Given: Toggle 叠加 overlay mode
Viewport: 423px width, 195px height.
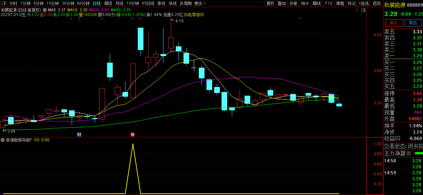Looking at the screenshot, I should [x=282, y=3].
